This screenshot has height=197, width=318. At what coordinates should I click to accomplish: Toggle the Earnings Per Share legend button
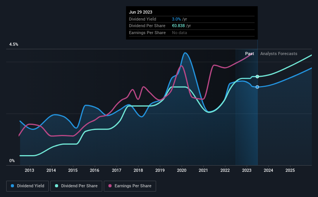(x=130, y=186)
